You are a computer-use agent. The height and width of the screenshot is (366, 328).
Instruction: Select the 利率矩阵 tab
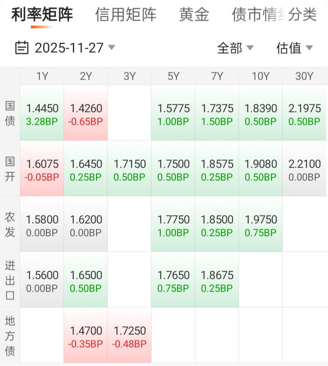(42, 15)
